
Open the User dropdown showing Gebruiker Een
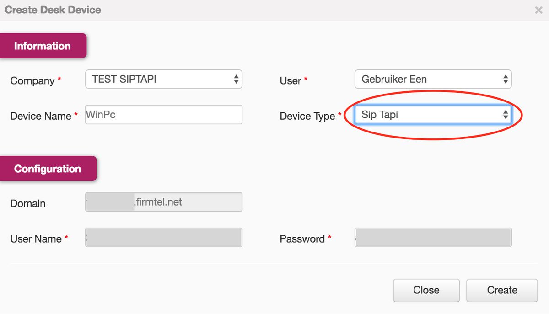point(433,79)
